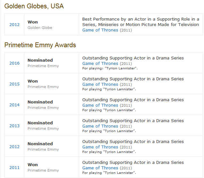The image size is (204, 178).
Task: Click the Won Golden Globe result text
Action: click(x=33, y=22)
